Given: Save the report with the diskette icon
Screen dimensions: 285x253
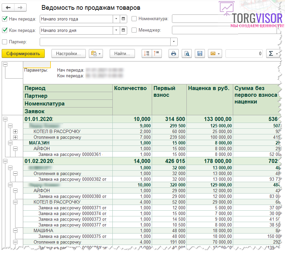Looking at the screenshot, I should pos(200,53).
